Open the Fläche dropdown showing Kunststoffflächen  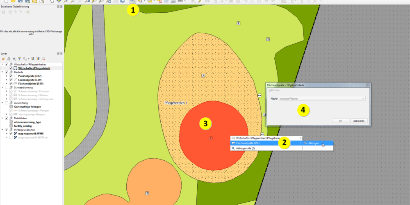(x=322, y=99)
